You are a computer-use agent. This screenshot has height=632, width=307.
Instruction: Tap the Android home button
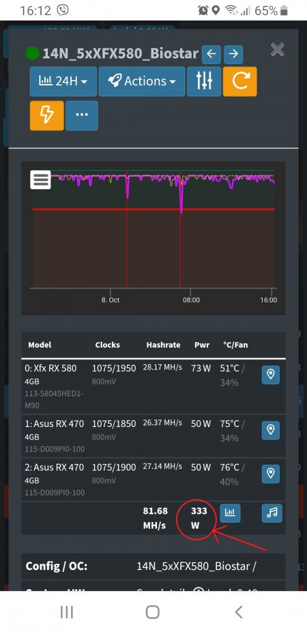click(153, 612)
